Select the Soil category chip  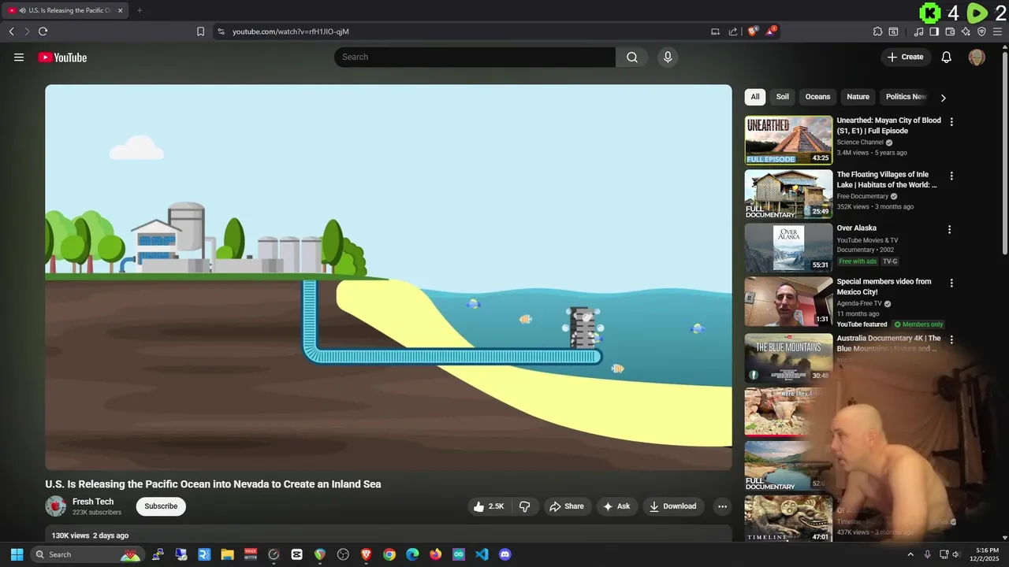tap(782, 97)
